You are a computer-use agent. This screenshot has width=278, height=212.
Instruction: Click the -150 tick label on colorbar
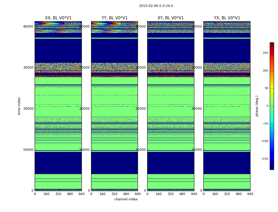tap(264, 159)
